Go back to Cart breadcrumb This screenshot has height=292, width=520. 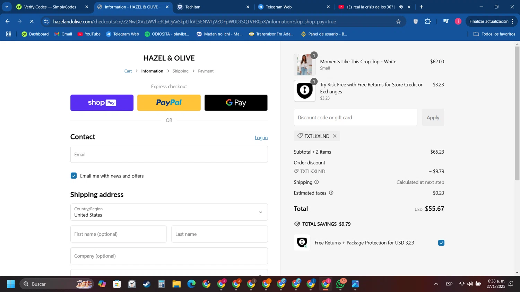pyautogui.click(x=128, y=71)
